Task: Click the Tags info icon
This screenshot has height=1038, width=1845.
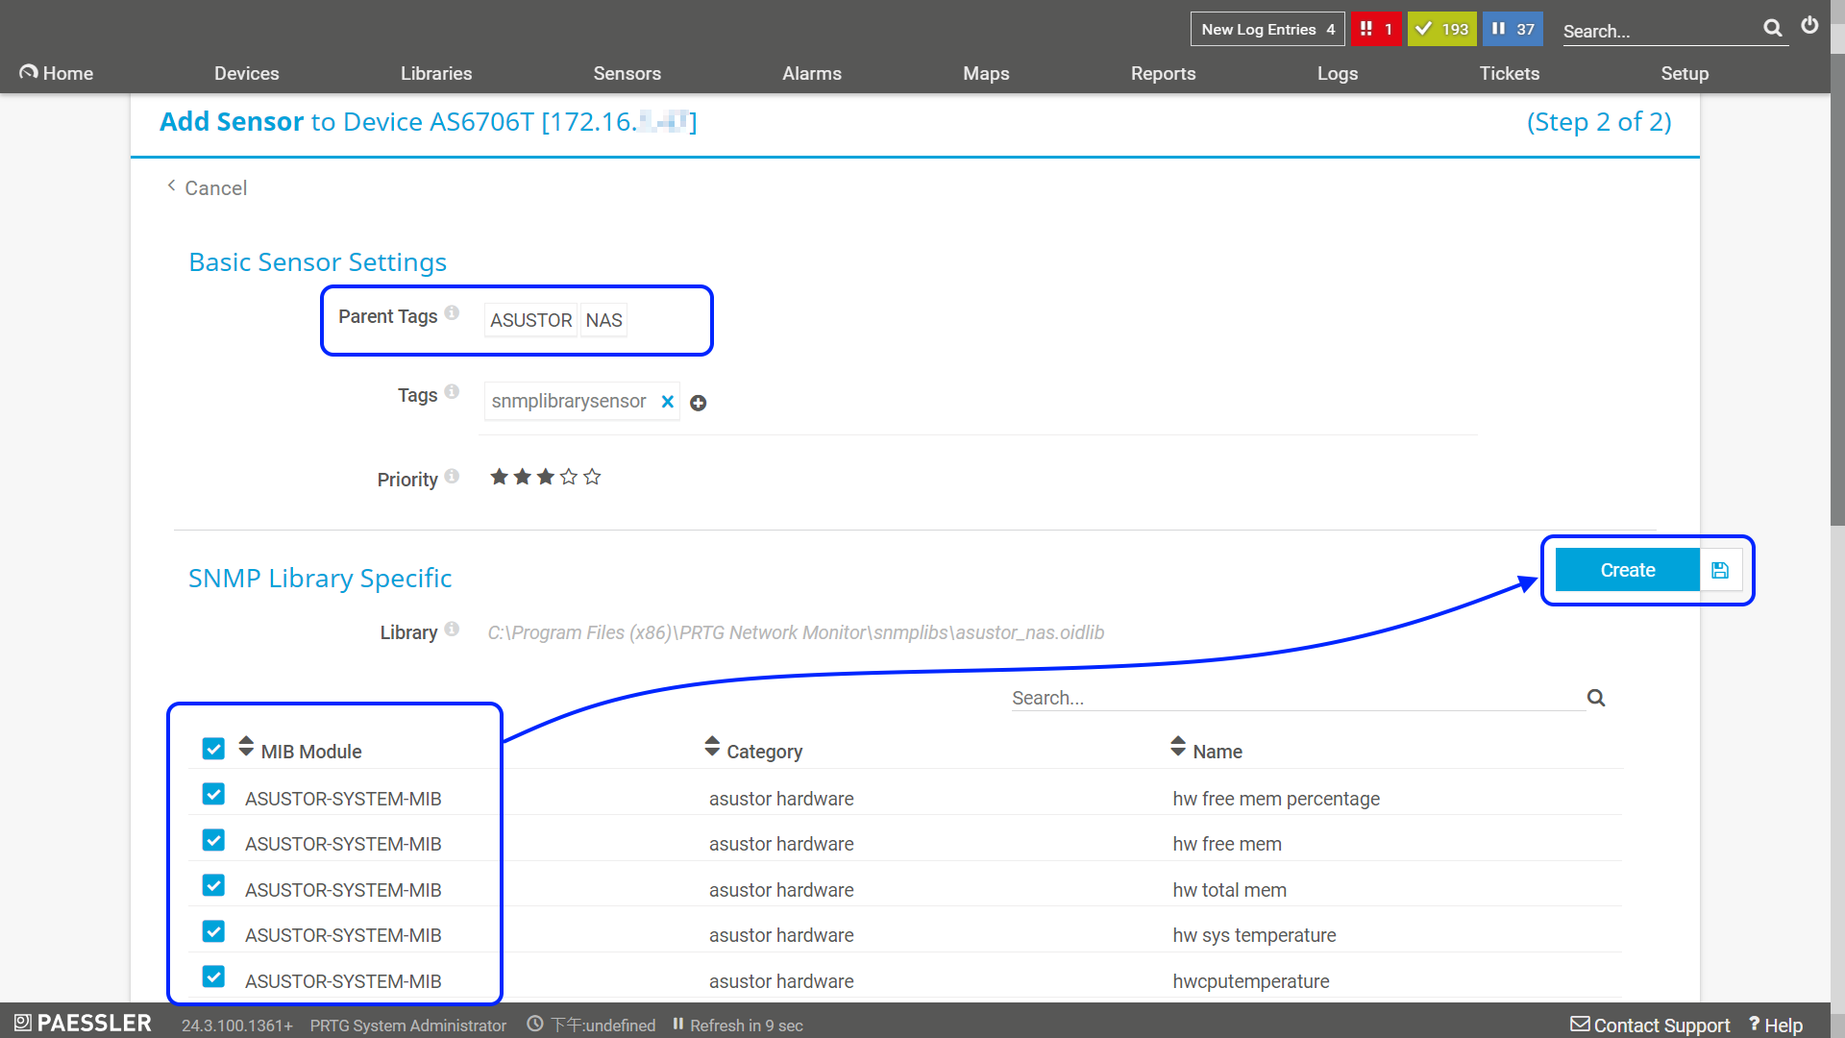Action: (x=452, y=392)
